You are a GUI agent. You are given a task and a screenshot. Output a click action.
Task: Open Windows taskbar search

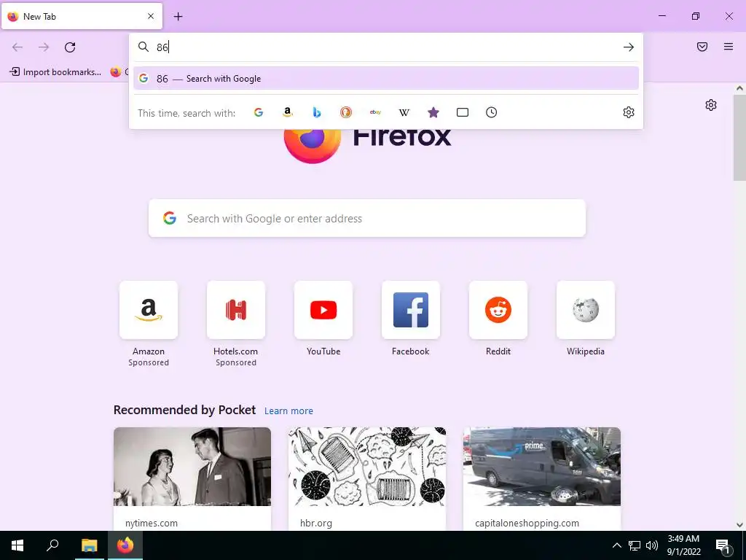tap(52, 545)
